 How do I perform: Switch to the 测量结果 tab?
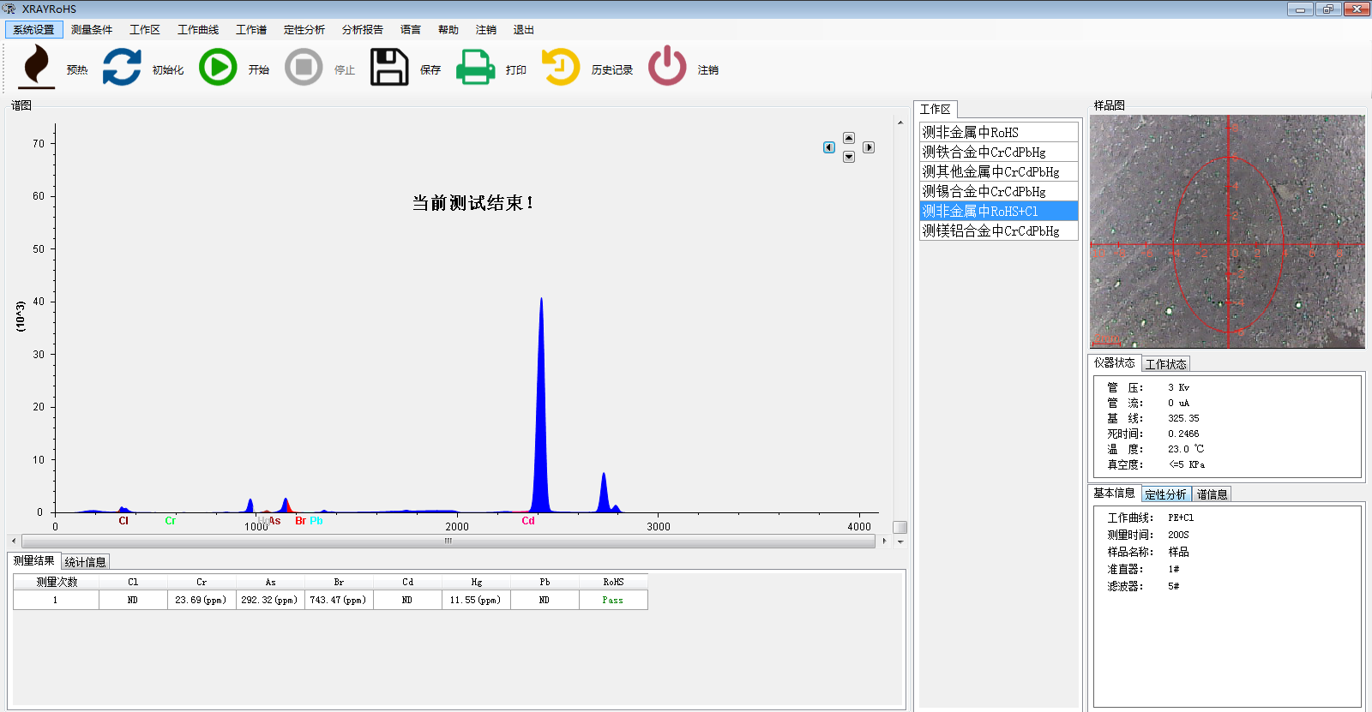pos(34,561)
